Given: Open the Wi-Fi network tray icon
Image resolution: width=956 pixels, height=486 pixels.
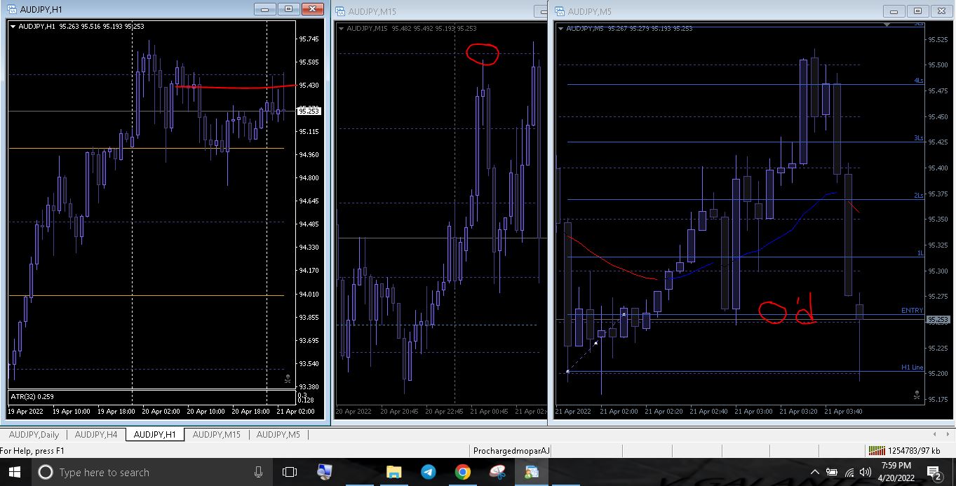Looking at the screenshot, I should [849, 472].
